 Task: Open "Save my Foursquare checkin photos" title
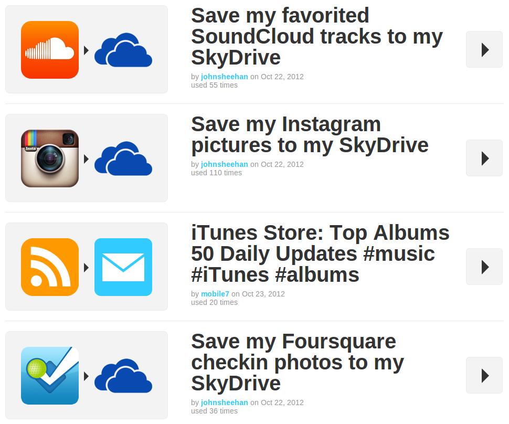tap(297, 362)
